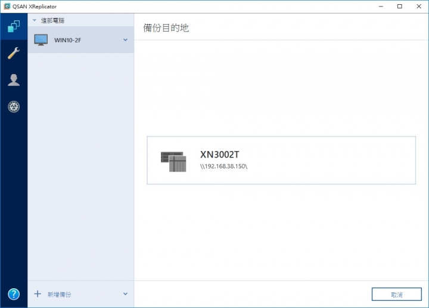Open the 新增備份 dropdown chevron
The image size is (429, 308).
(125, 294)
